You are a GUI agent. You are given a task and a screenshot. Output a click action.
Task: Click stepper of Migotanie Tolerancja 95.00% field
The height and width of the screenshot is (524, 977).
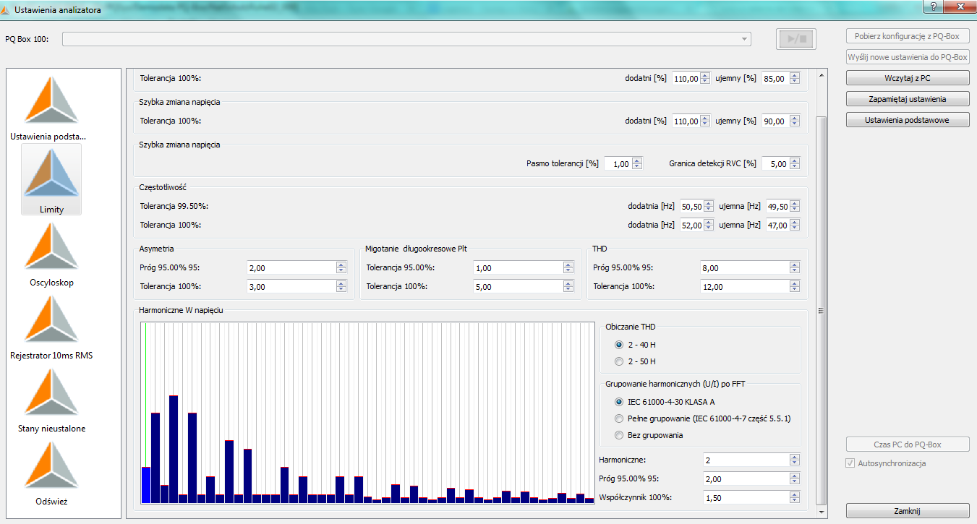click(568, 267)
